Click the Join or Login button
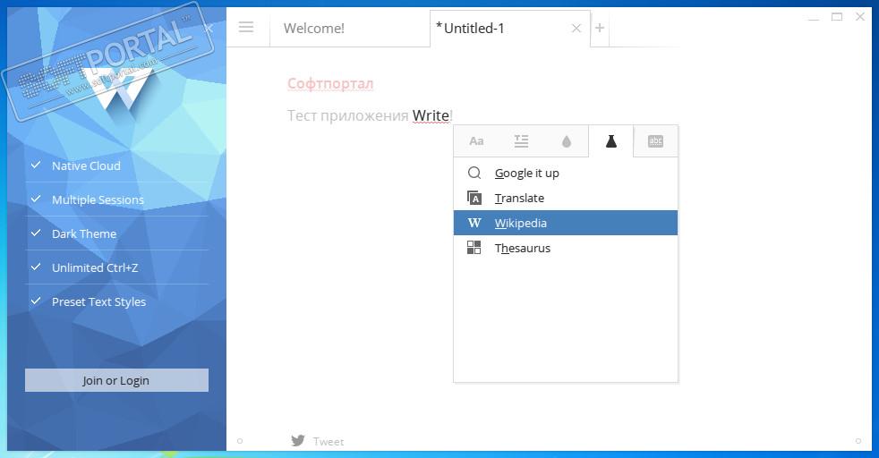The width and height of the screenshot is (879, 458). 116,380
